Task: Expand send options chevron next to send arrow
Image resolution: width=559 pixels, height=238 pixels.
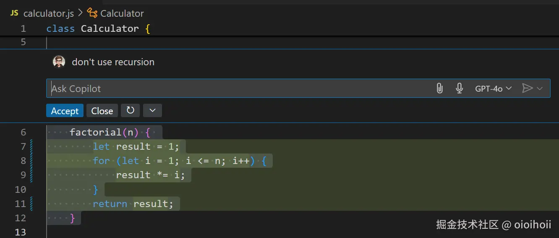Action: tap(540, 88)
